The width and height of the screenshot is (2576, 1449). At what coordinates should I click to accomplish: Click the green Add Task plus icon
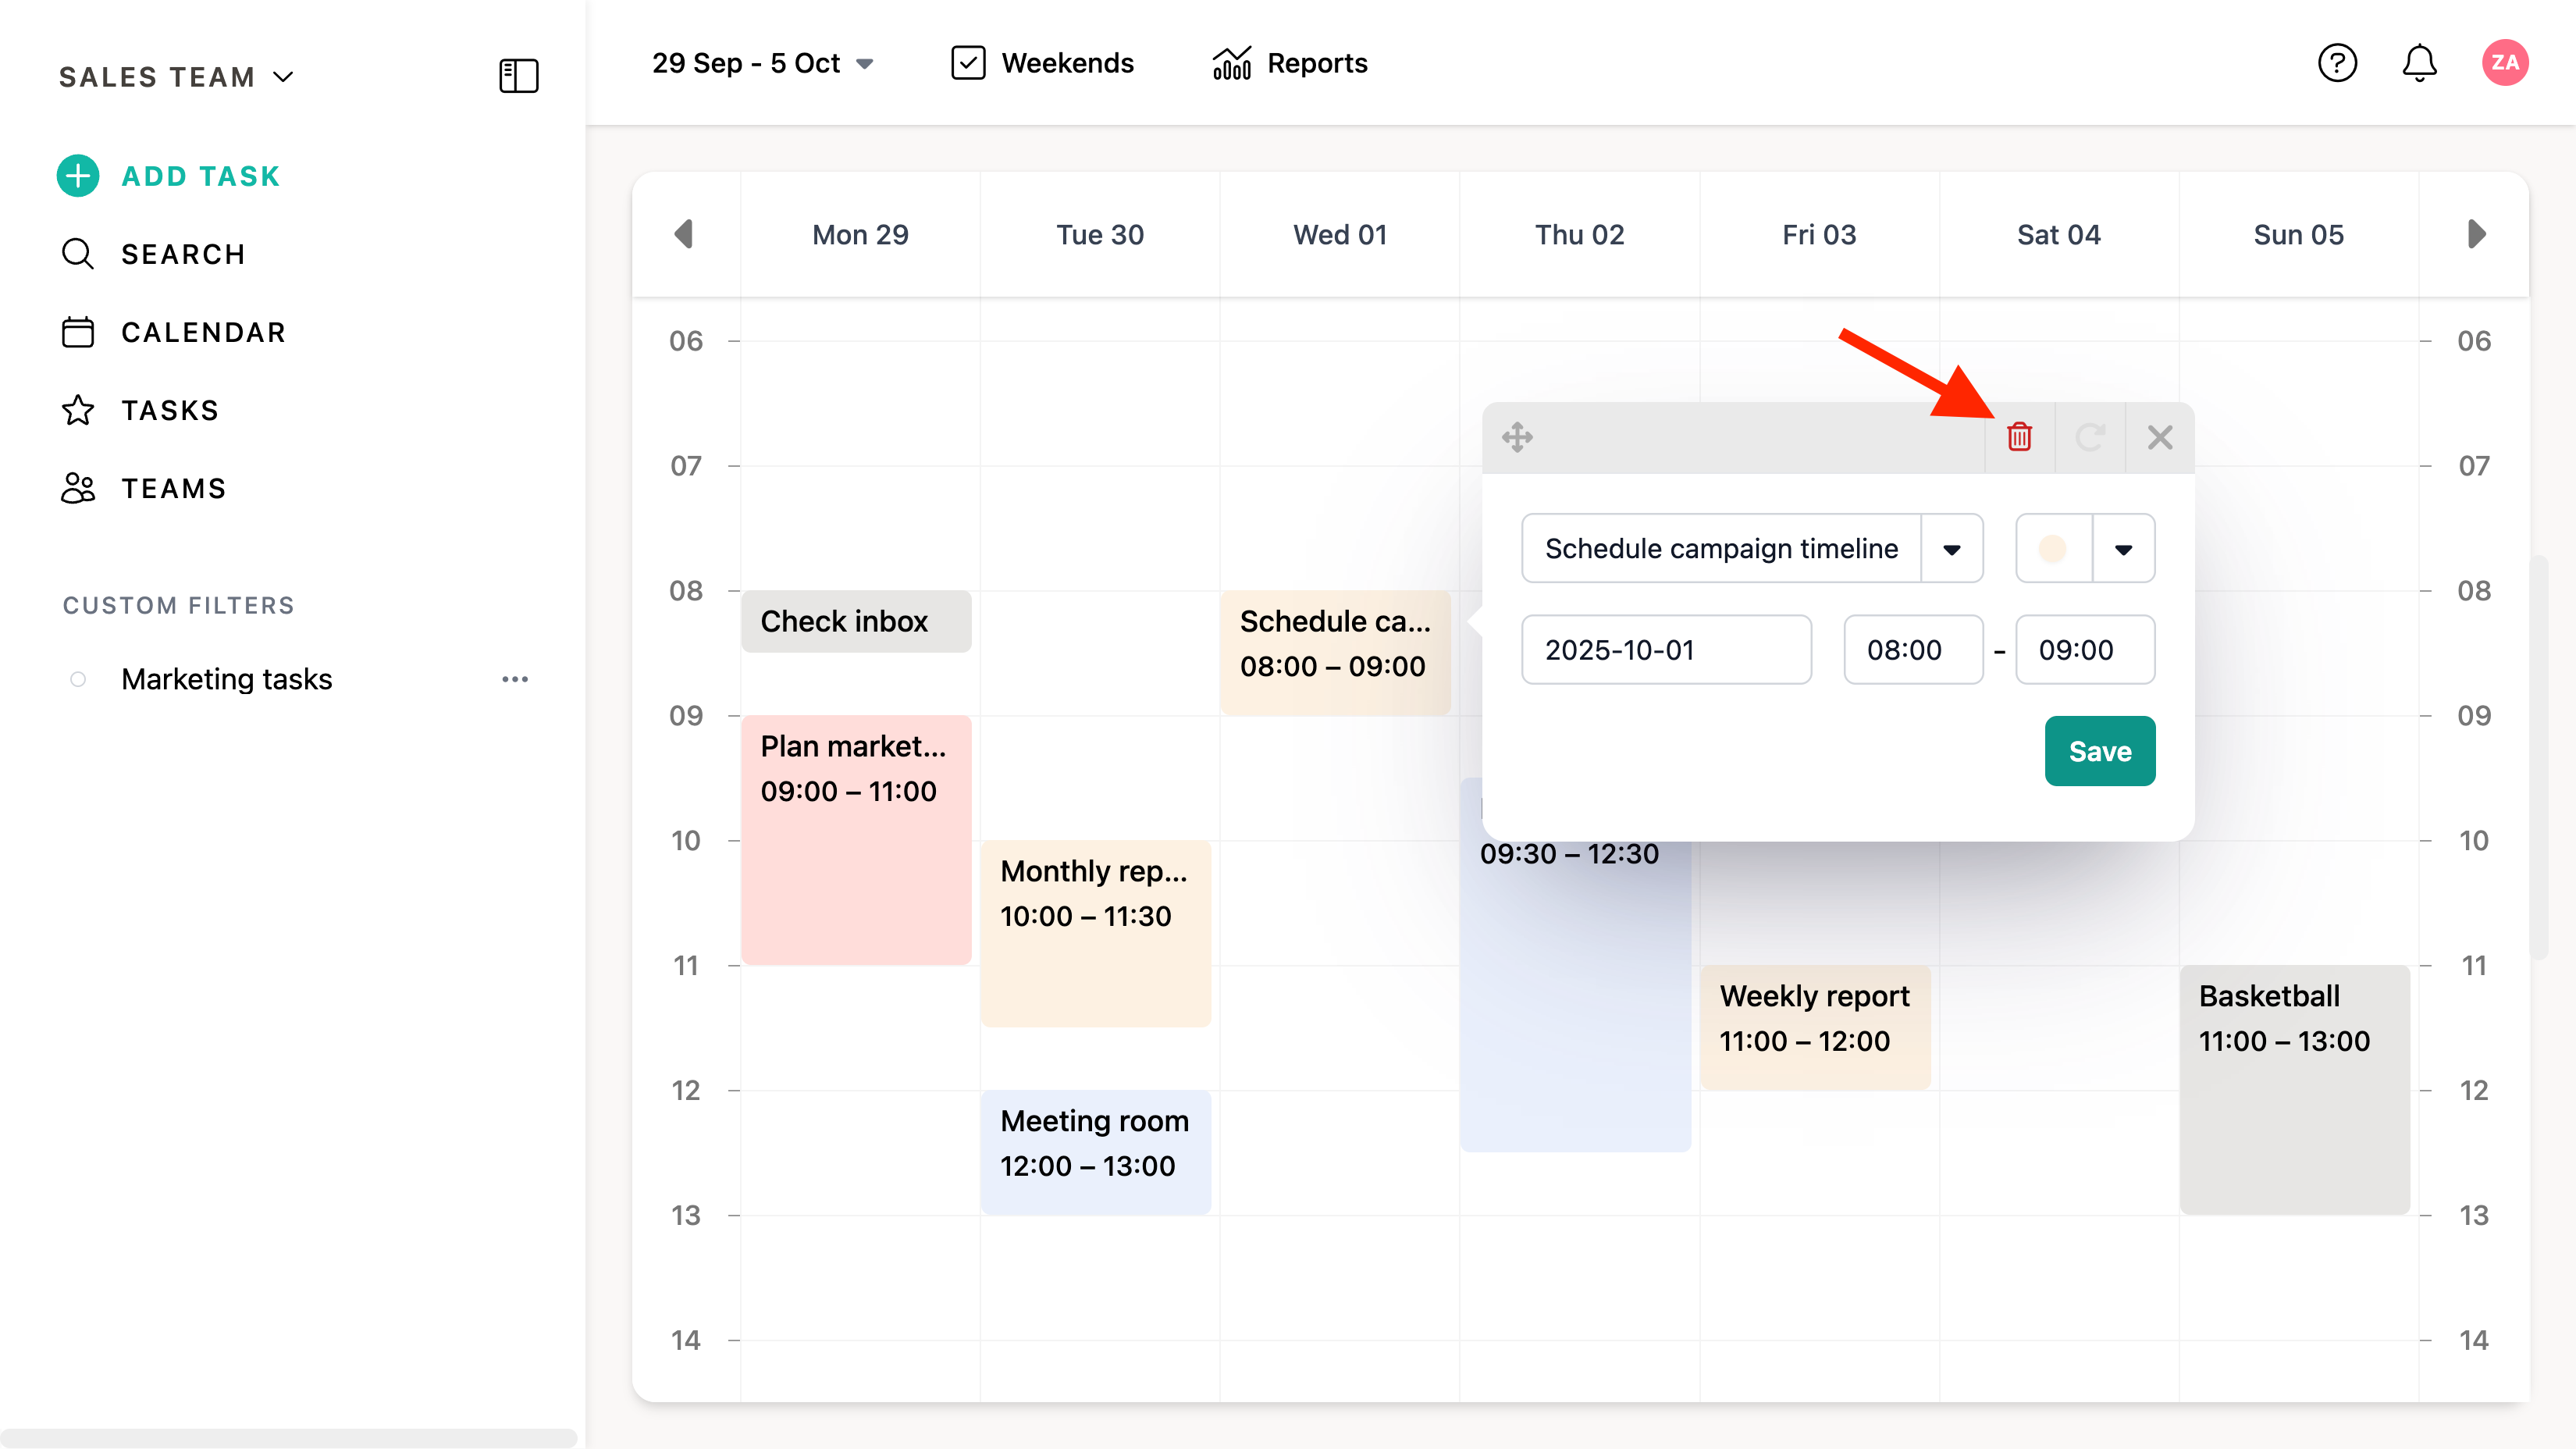(78, 176)
